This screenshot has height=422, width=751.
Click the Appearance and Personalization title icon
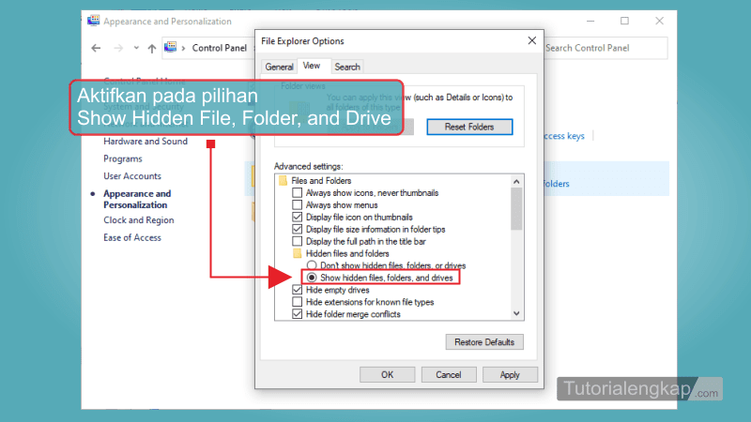93,21
